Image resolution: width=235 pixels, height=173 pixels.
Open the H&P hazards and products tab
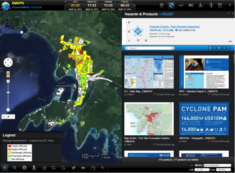(x=181, y=5)
